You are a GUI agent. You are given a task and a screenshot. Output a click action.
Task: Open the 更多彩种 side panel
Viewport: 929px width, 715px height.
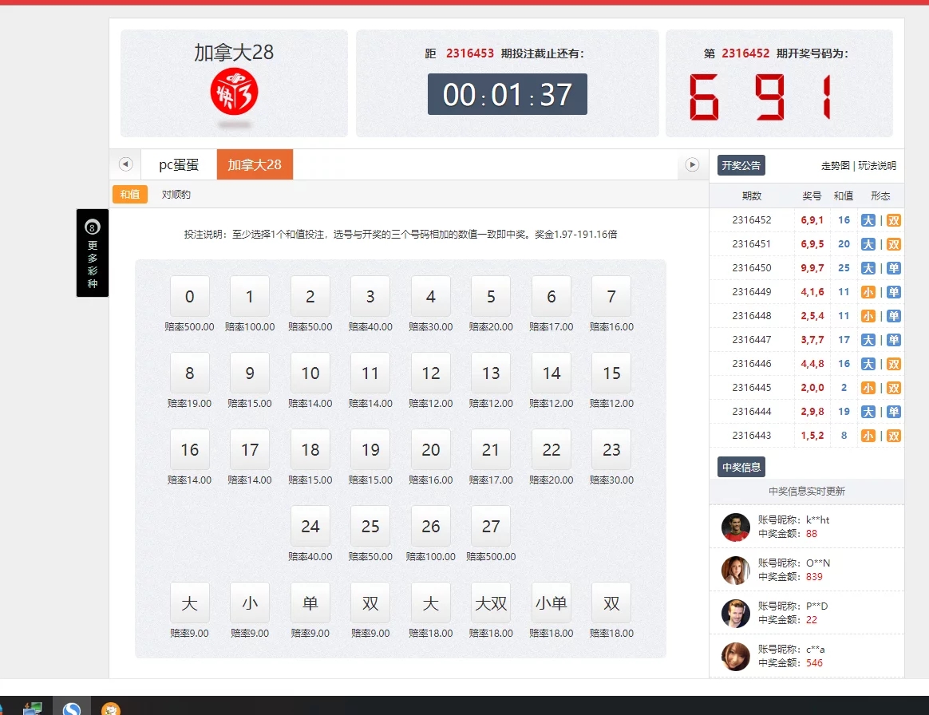point(93,253)
